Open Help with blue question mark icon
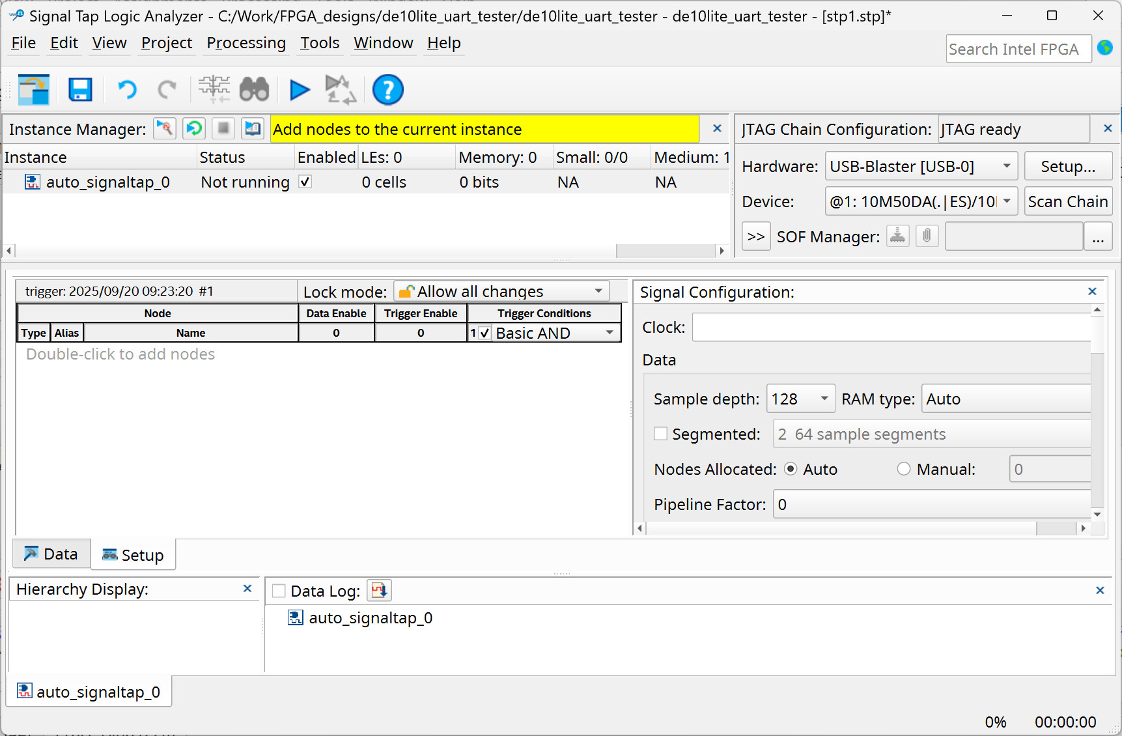This screenshot has width=1122, height=736. pos(387,90)
